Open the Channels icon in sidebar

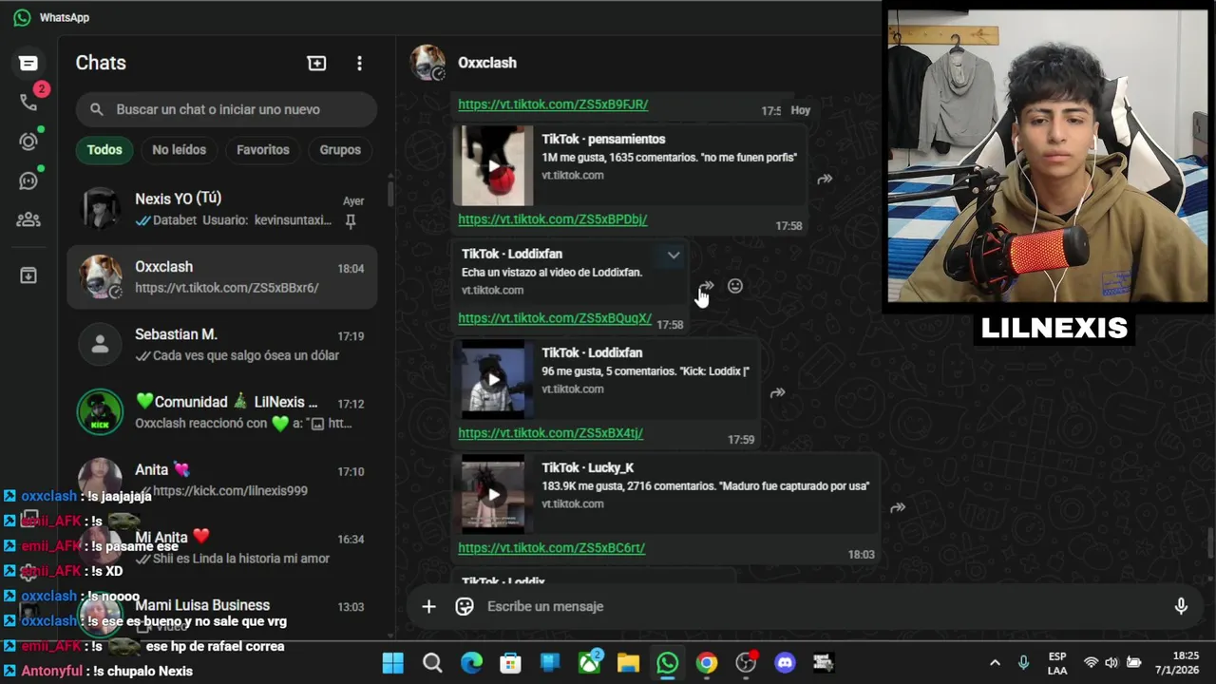[x=28, y=180]
